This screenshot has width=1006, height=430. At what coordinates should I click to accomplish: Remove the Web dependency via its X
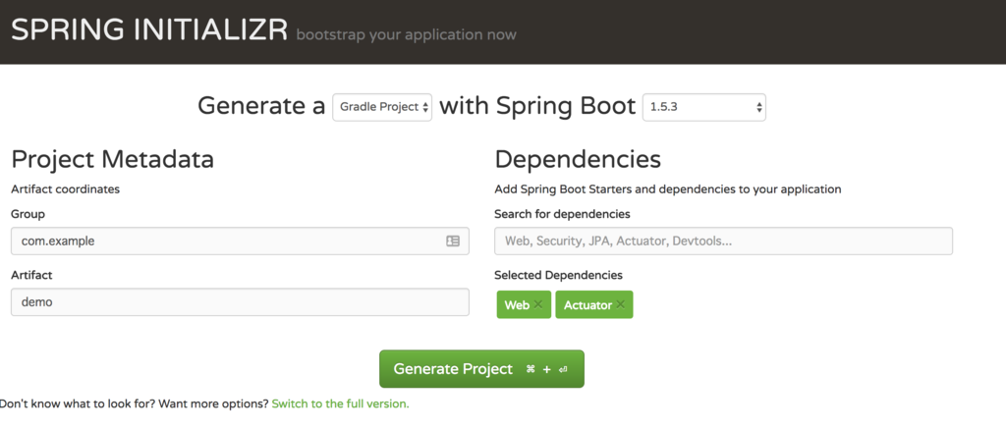coord(538,305)
